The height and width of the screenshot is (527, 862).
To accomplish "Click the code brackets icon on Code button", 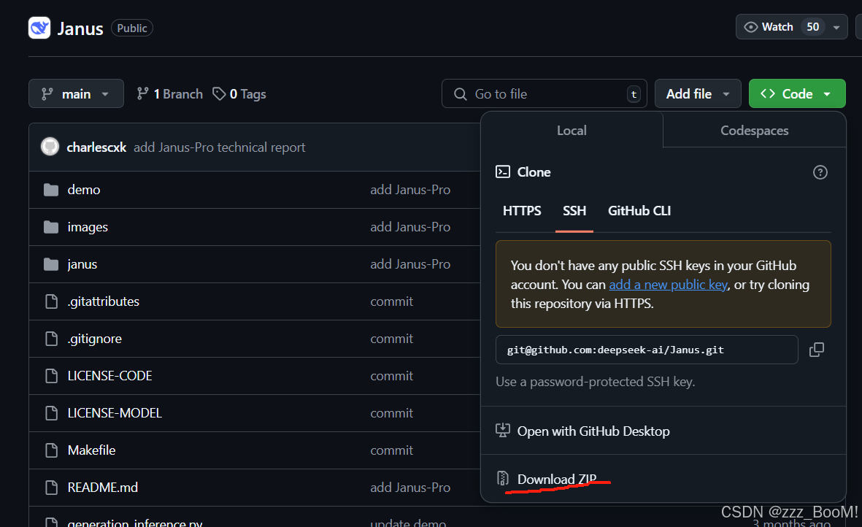I will coord(768,94).
